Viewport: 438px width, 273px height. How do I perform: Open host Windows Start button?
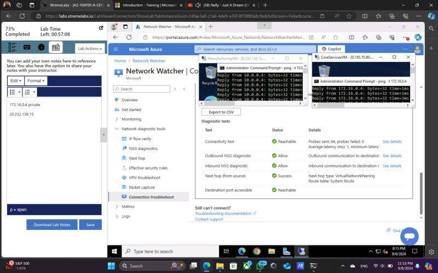[x=111, y=266]
